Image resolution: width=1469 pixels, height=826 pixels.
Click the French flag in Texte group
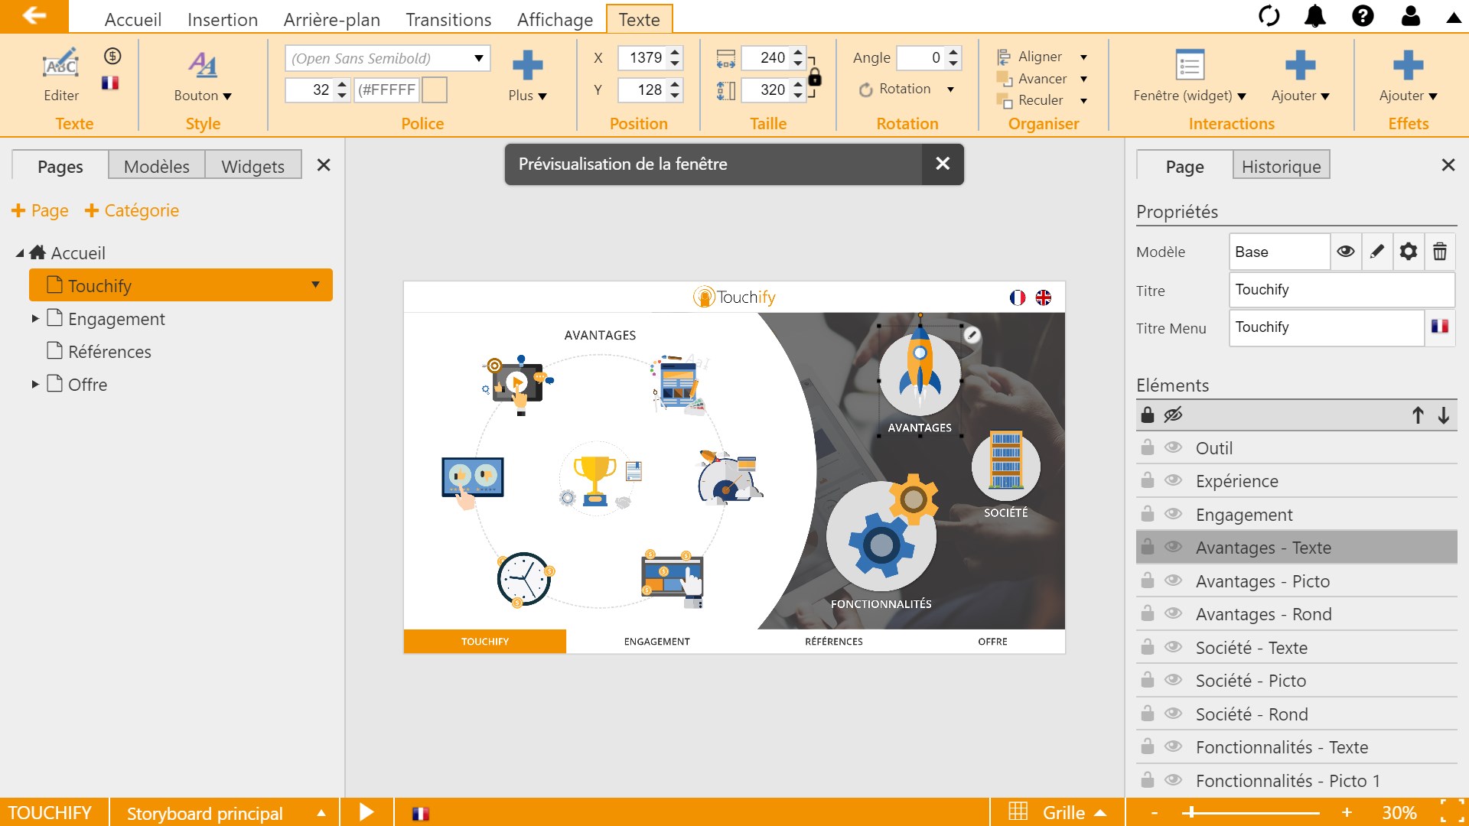pos(110,83)
